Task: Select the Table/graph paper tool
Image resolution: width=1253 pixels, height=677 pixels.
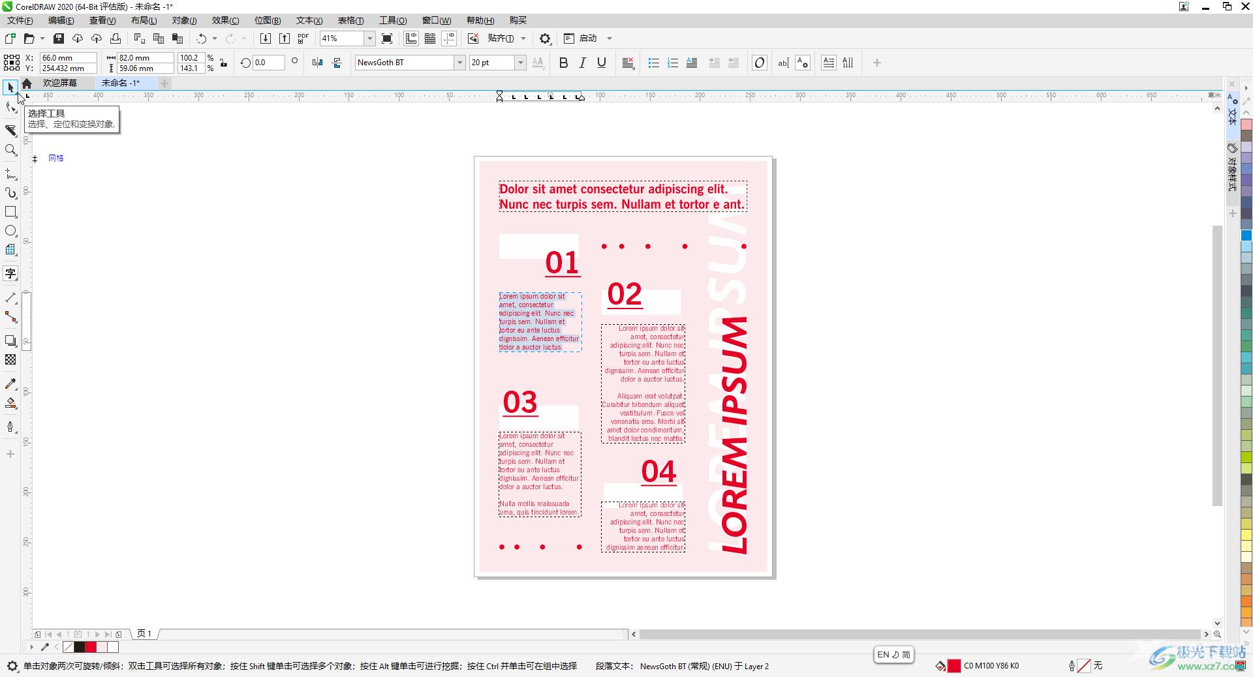Action: pos(10,250)
